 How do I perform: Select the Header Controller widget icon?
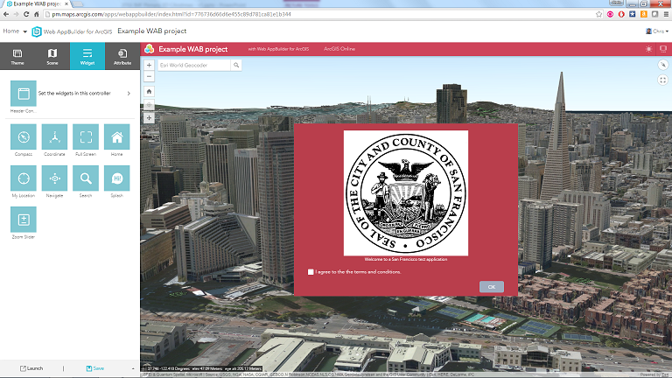point(24,93)
